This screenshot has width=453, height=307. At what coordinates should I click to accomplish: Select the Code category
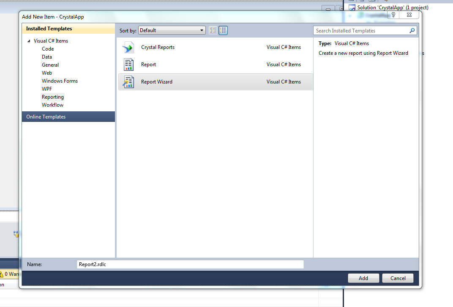click(48, 49)
